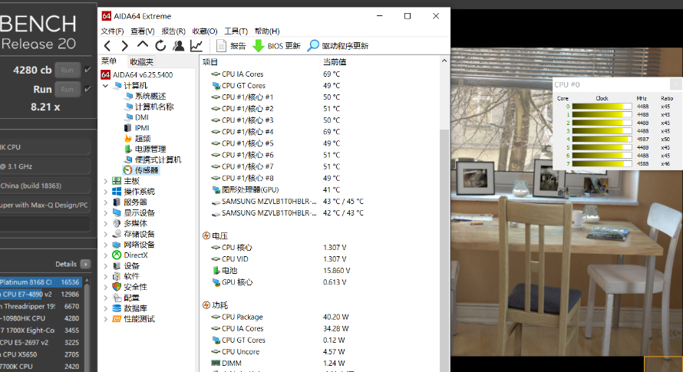This screenshot has height=372, width=683.
Task: Select the AIDA64 v6.25.5400 root node
Action: coord(137,74)
